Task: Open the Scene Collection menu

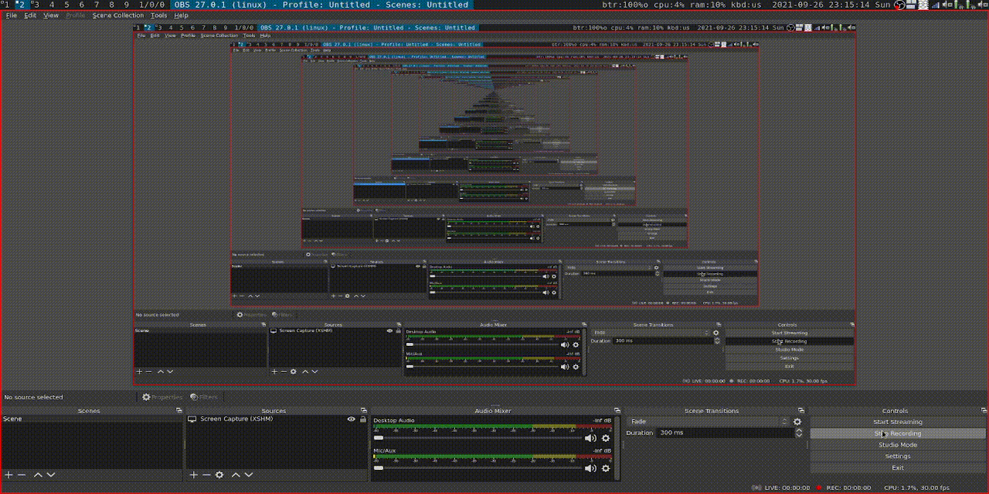Action: point(118,15)
